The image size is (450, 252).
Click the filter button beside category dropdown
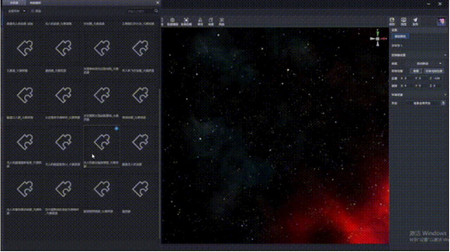click(x=36, y=11)
